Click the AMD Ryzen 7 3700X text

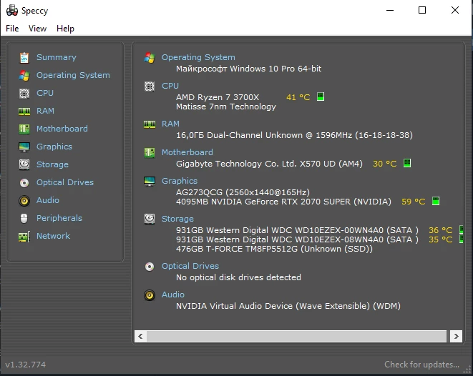click(x=218, y=97)
